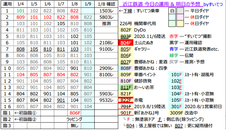Select the 104F formation cell
Viewport: 226px width, 130px height.
[176, 94]
